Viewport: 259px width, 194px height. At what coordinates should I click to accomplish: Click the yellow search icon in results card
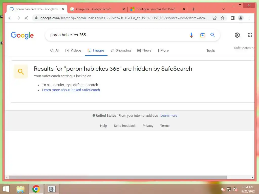[x=21, y=71]
